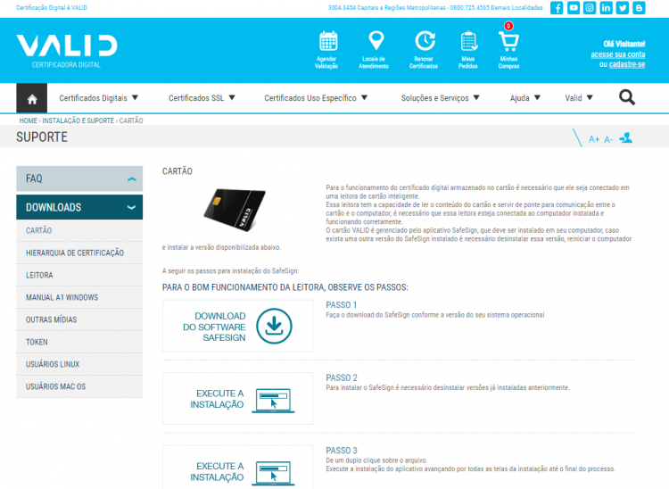Open Agendar Validação calendar icon
Screen dimensions: 669x489
point(328,41)
